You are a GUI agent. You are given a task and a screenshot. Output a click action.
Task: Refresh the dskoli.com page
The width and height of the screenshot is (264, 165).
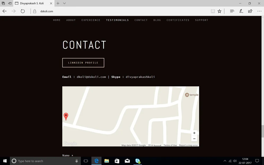(23, 11)
